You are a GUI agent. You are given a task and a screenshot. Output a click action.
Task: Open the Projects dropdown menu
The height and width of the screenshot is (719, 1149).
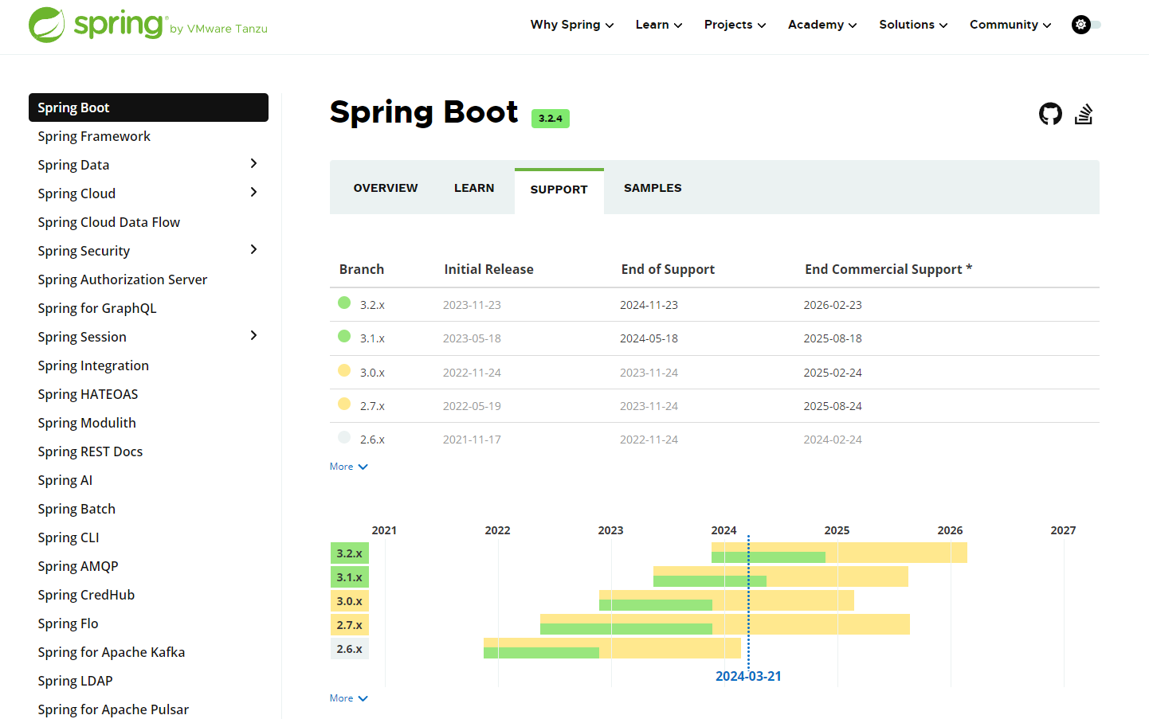click(x=735, y=25)
